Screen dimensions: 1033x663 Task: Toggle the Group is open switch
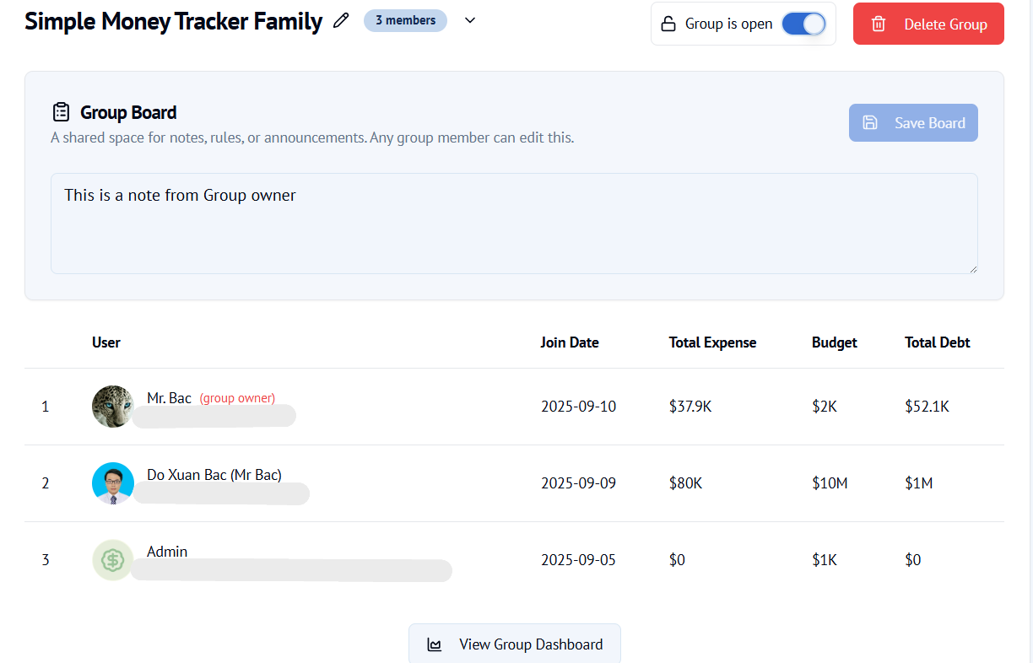tap(803, 24)
